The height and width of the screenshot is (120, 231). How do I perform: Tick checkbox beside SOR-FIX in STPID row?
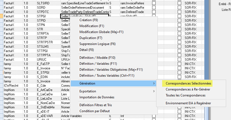point(179,20)
